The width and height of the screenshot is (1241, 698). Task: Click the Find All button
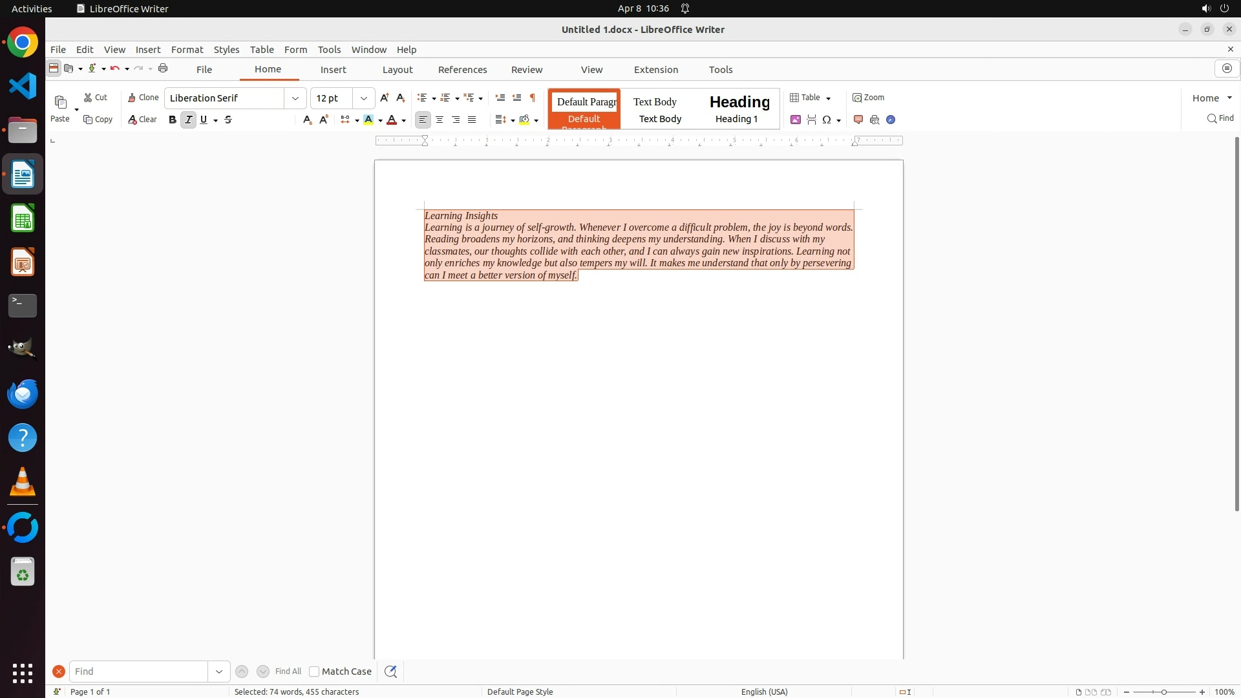coord(288,672)
